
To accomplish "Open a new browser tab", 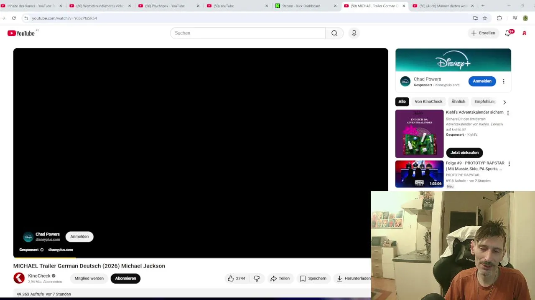I will point(483,6).
